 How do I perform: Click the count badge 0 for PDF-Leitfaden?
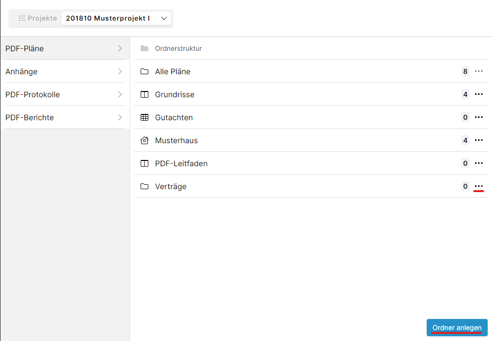click(465, 163)
